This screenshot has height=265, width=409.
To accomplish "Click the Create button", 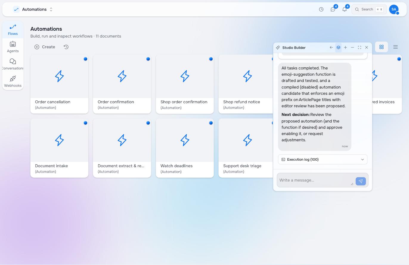I will pyautogui.click(x=45, y=47).
